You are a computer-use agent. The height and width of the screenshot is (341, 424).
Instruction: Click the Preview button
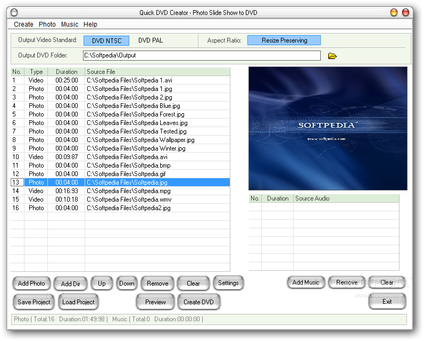tap(155, 302)
